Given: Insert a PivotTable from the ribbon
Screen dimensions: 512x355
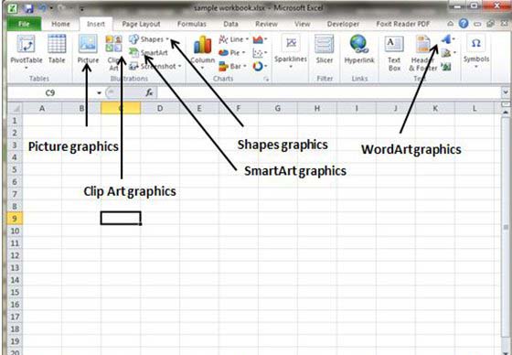Looking at the screenshot, I should click(27, 50).
